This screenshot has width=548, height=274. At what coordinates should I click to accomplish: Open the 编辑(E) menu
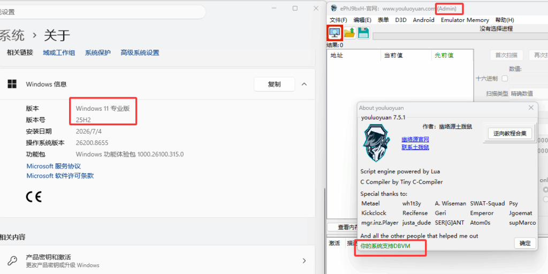click(x=362, y=20)
